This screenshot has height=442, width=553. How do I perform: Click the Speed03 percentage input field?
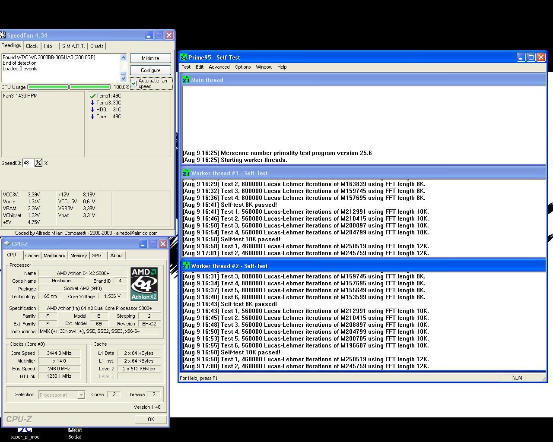point(28,163)
